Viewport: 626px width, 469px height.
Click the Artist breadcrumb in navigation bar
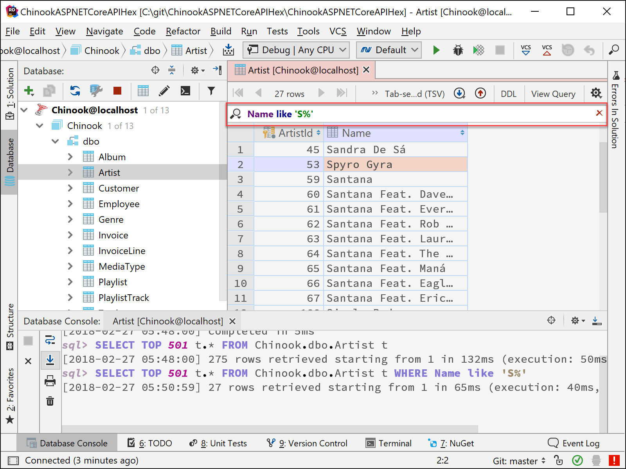(x=189, y=50)
